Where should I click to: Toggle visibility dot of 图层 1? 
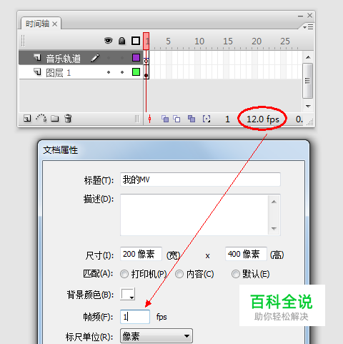tap(109, 72)
